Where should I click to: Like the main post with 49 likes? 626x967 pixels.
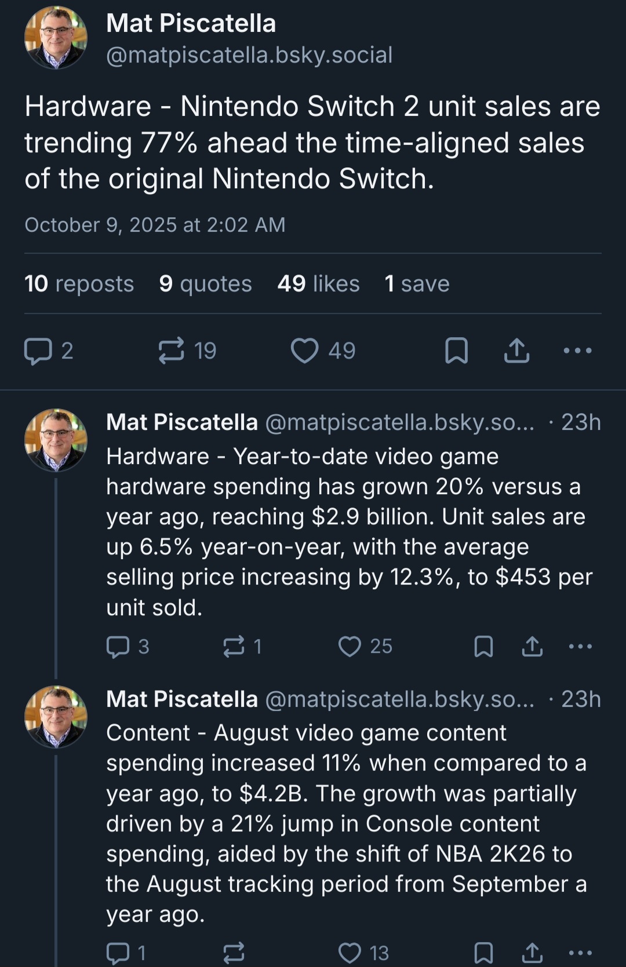pyautogui.click(x=305, y=351)
